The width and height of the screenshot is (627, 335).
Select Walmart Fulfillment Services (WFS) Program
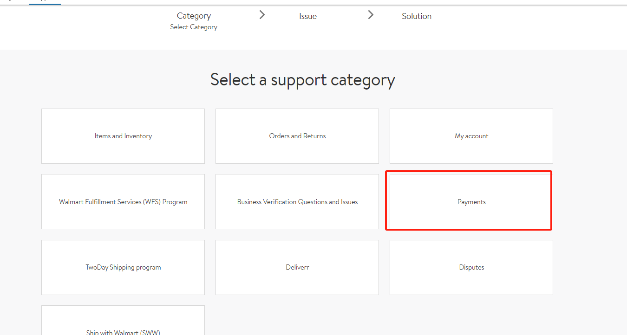(123, 202)
